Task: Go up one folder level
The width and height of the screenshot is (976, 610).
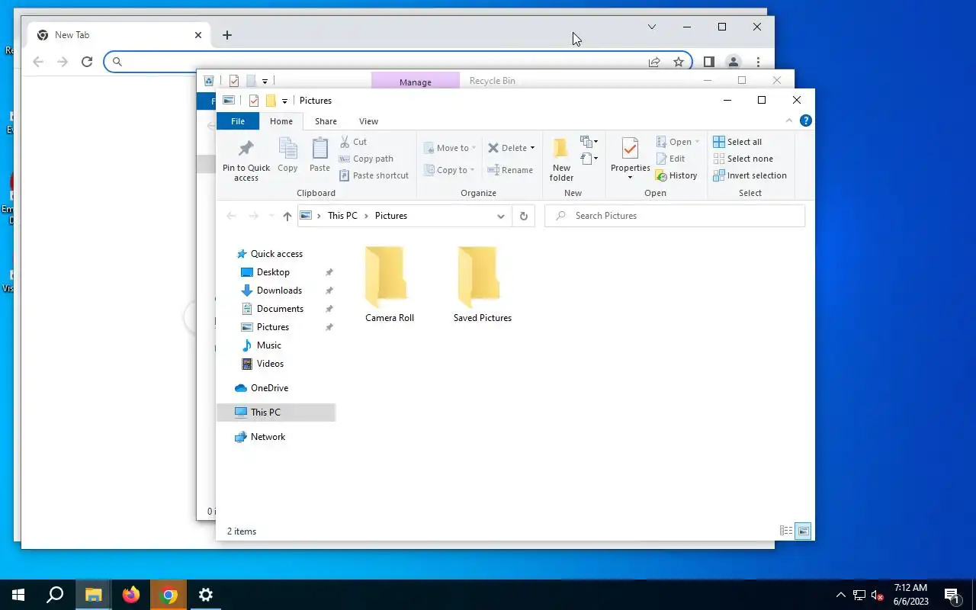Action: 287,216
